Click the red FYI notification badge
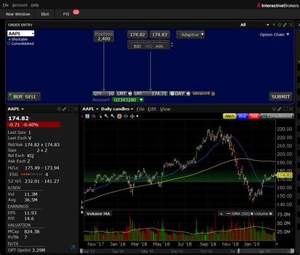 [76, 12]
